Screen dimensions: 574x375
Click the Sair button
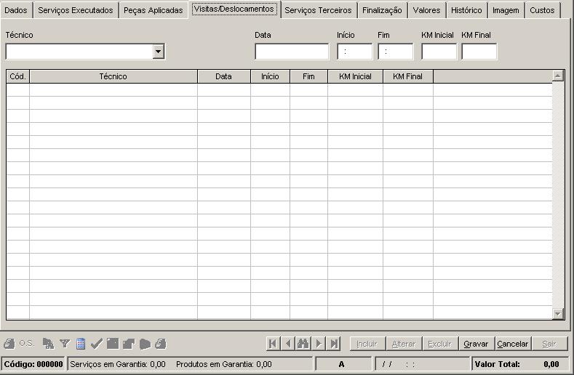(x=549, y=344)
